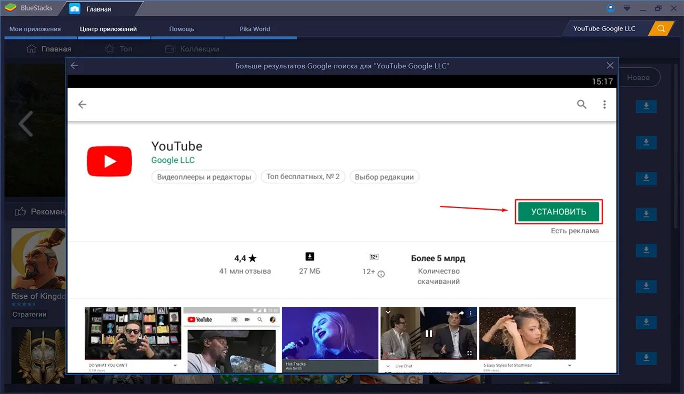The width and height of the screenshot is (684, 394).
Task: Open the Центр приложений tab
Action: [x=108, y=29]
